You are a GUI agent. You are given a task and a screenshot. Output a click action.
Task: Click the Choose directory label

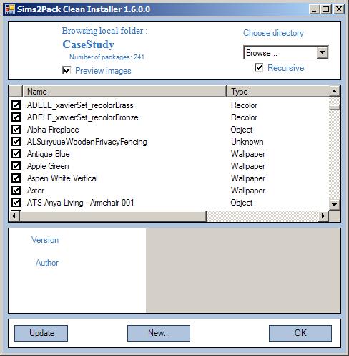click(x=273, y=33)
